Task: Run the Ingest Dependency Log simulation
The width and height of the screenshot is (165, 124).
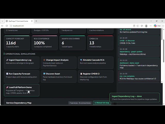Action: tap(22, 63)
